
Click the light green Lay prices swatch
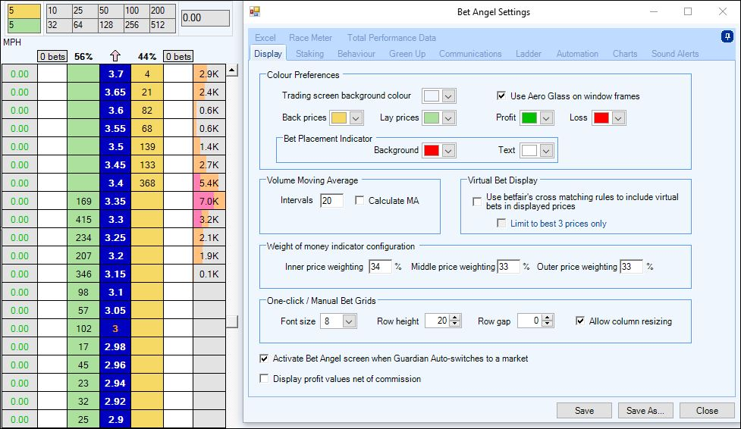click(431, 117)
